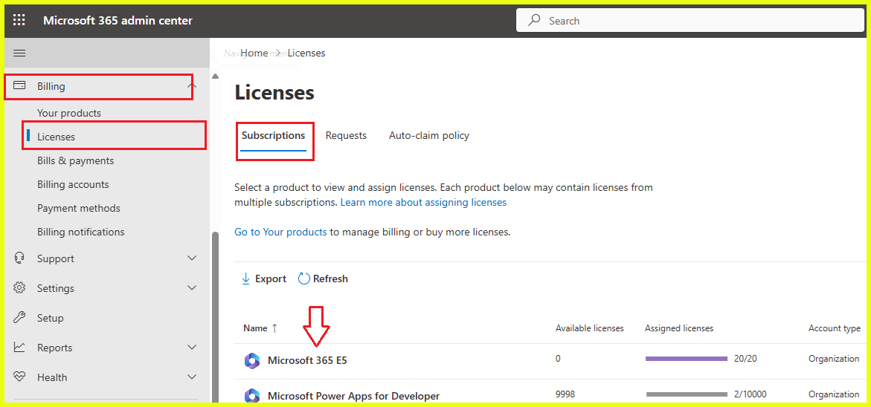
Task: Click the Support headset icon
Action: [19, 258]
